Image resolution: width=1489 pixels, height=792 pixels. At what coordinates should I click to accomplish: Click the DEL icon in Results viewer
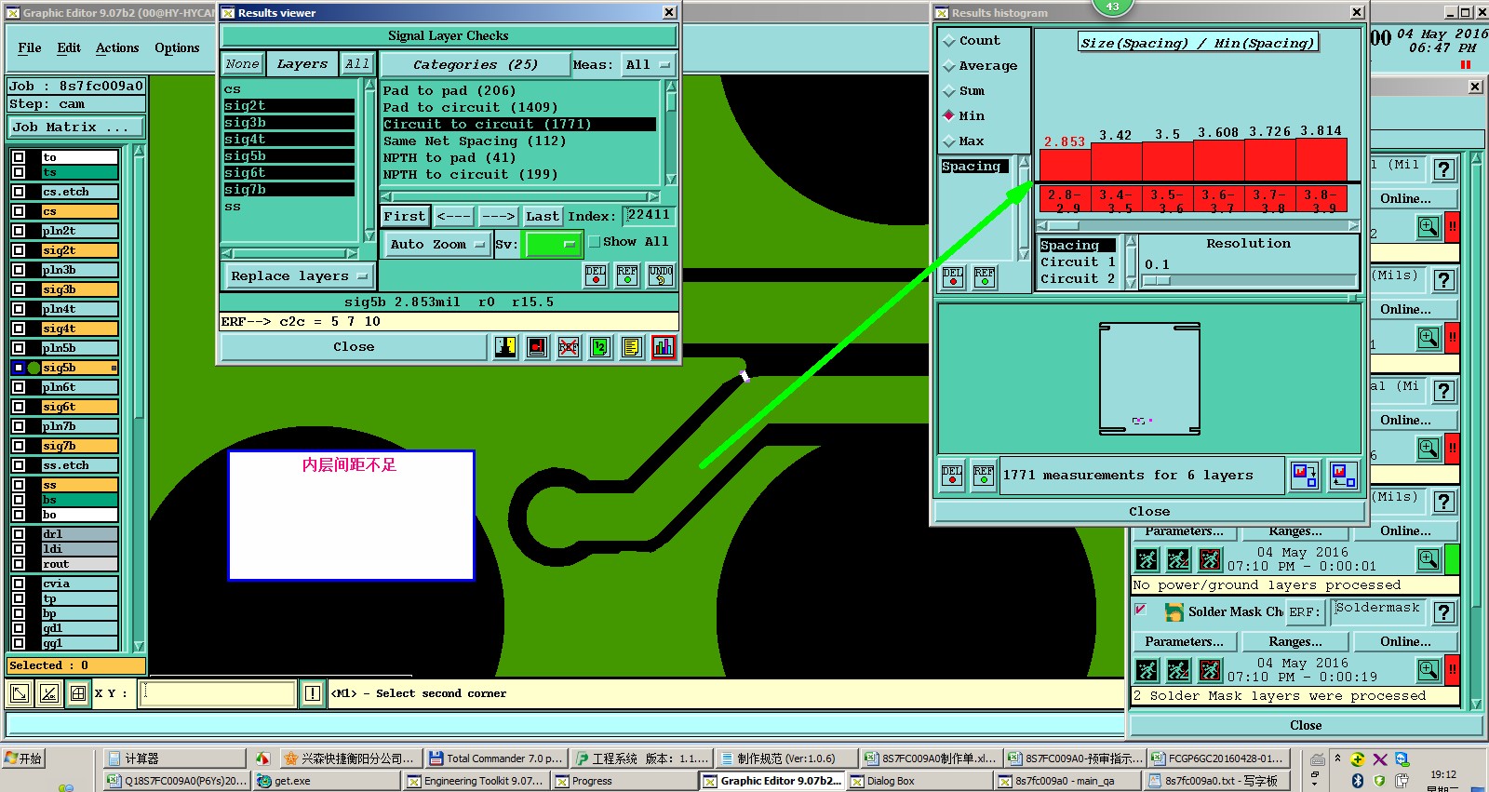(x=596, y=275)
